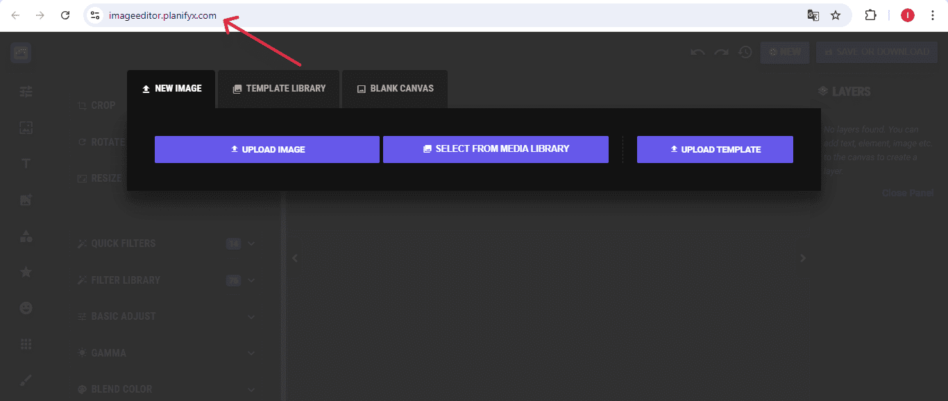948x401 pixels.
Task: Open the Shapes panel icon
Action: point(26,236)
